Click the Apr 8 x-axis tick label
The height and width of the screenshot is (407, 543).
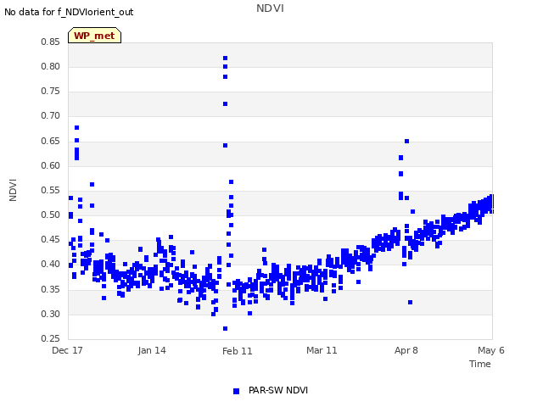(406, 350)
